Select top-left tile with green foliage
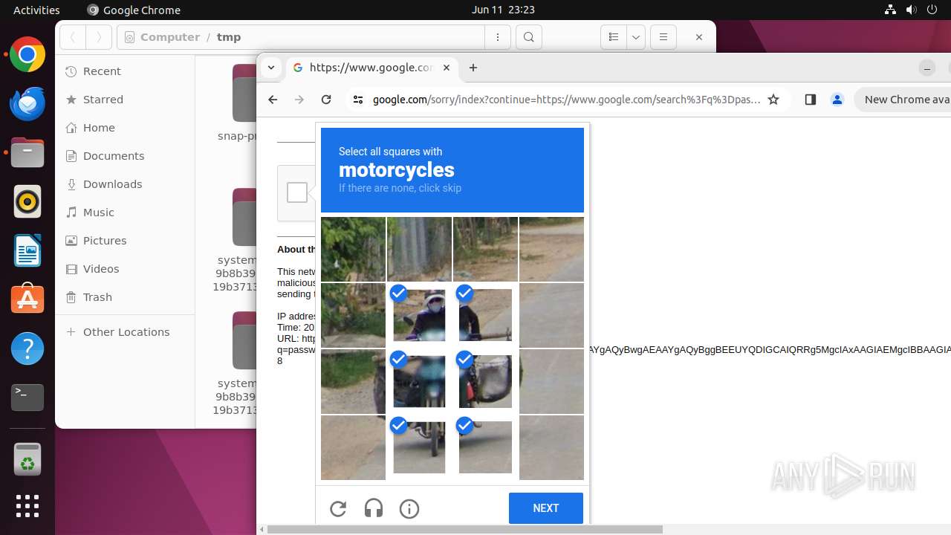951x535 pixels. pyautogui.click(x=353, y=249)
